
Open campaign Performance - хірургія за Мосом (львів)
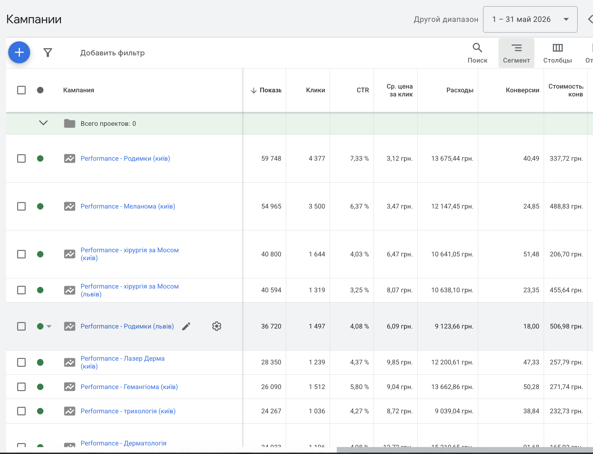[x=129, y=290]
